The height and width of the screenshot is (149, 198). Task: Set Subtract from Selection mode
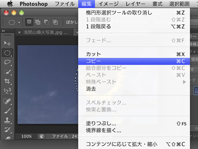coord(46,22)
